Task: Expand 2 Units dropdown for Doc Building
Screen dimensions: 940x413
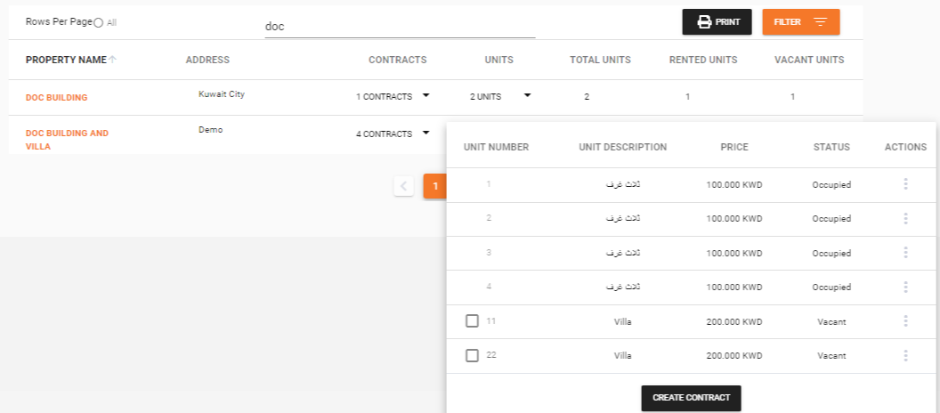Action: tap(528, 94)
